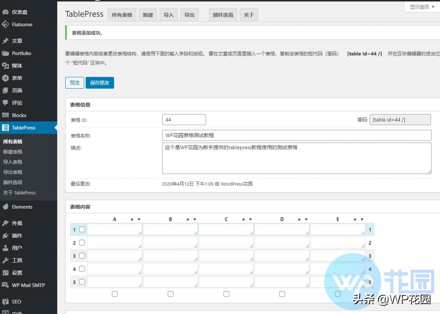The height and width of the screenshot is (314, 440).
Task: Click inside the 表格名称 input field
Action: 258,135
